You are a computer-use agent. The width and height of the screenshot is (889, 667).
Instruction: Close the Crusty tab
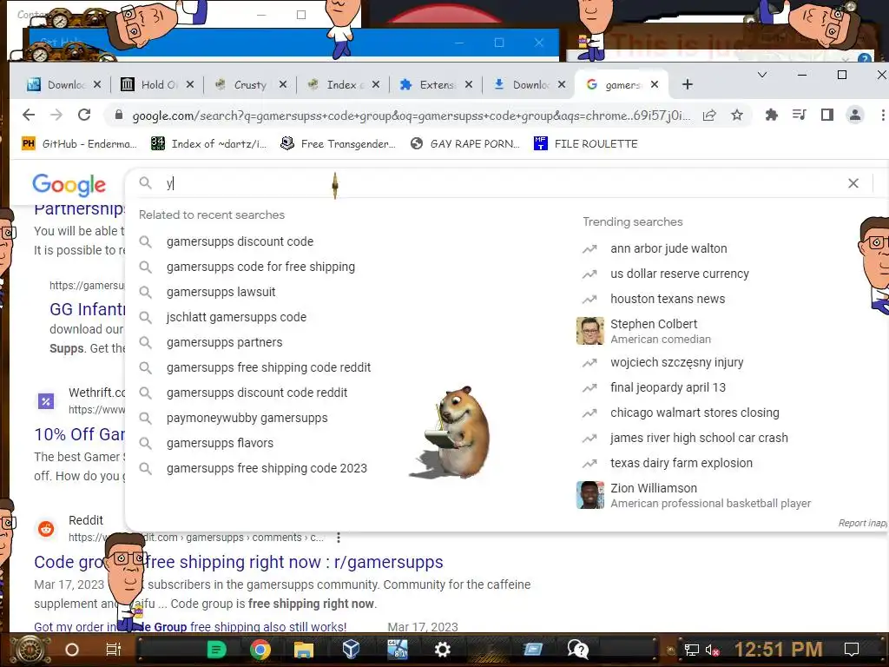pos(283,84)
